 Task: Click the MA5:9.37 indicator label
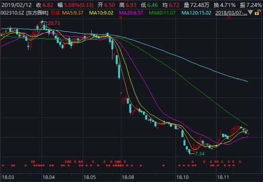point(73,13)
